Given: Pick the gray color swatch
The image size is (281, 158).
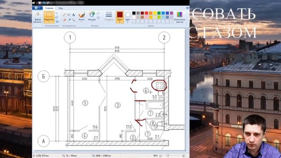Looking at the screenshot, I should [x=138, y=13].
